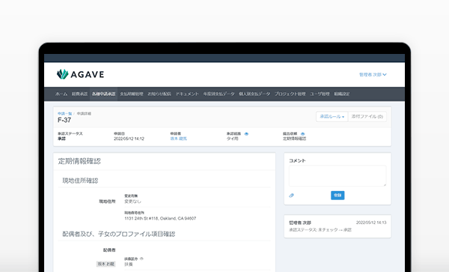
Task: Click the 現地住所確認 subheading
Action: tap(80, 181)
